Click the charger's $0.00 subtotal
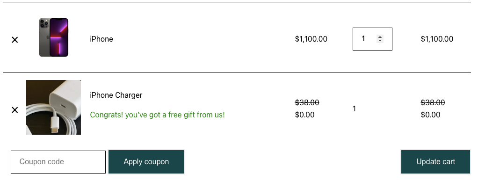This screenshot has width=478, height=181. tap(430, 115)
